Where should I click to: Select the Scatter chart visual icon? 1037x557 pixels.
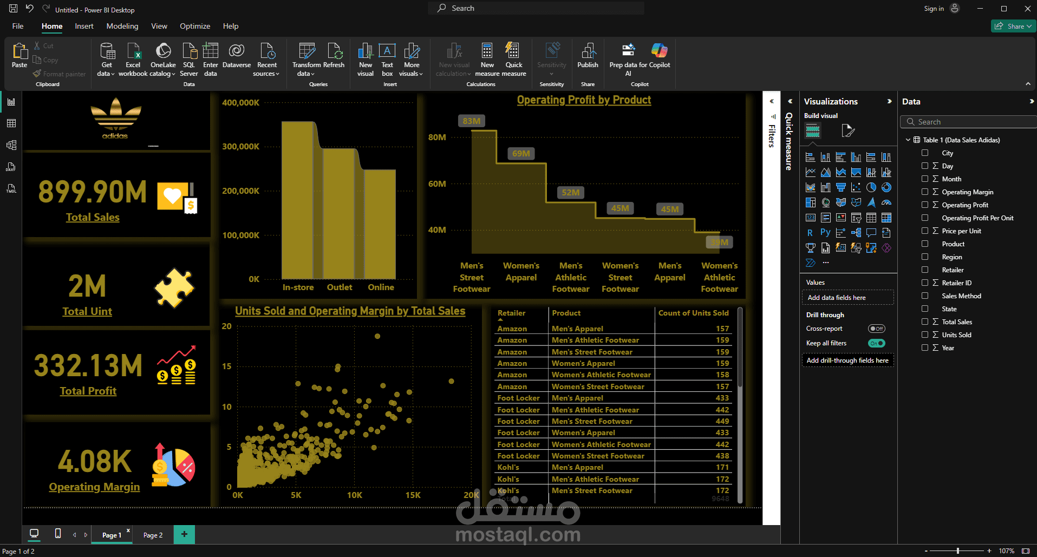tap(856, 188)
